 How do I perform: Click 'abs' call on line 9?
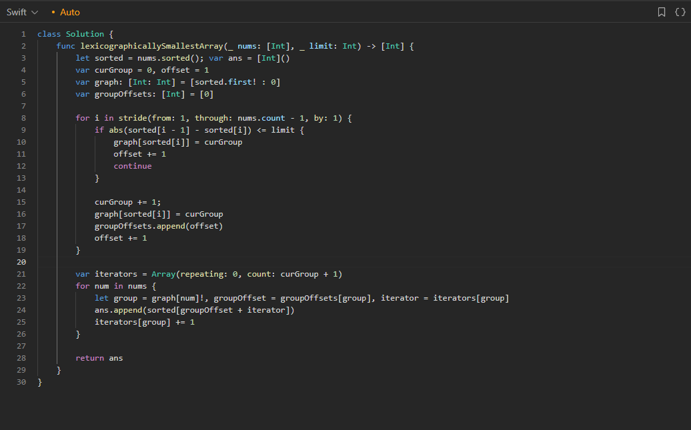click(x=116, y=130)
